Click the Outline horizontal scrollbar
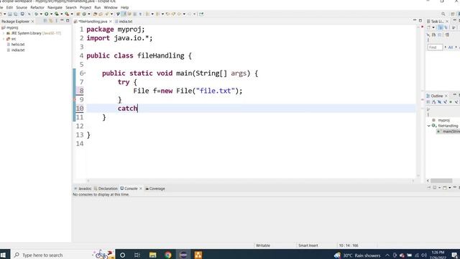This screenshot has width=460, height=259. coord(441,181)
